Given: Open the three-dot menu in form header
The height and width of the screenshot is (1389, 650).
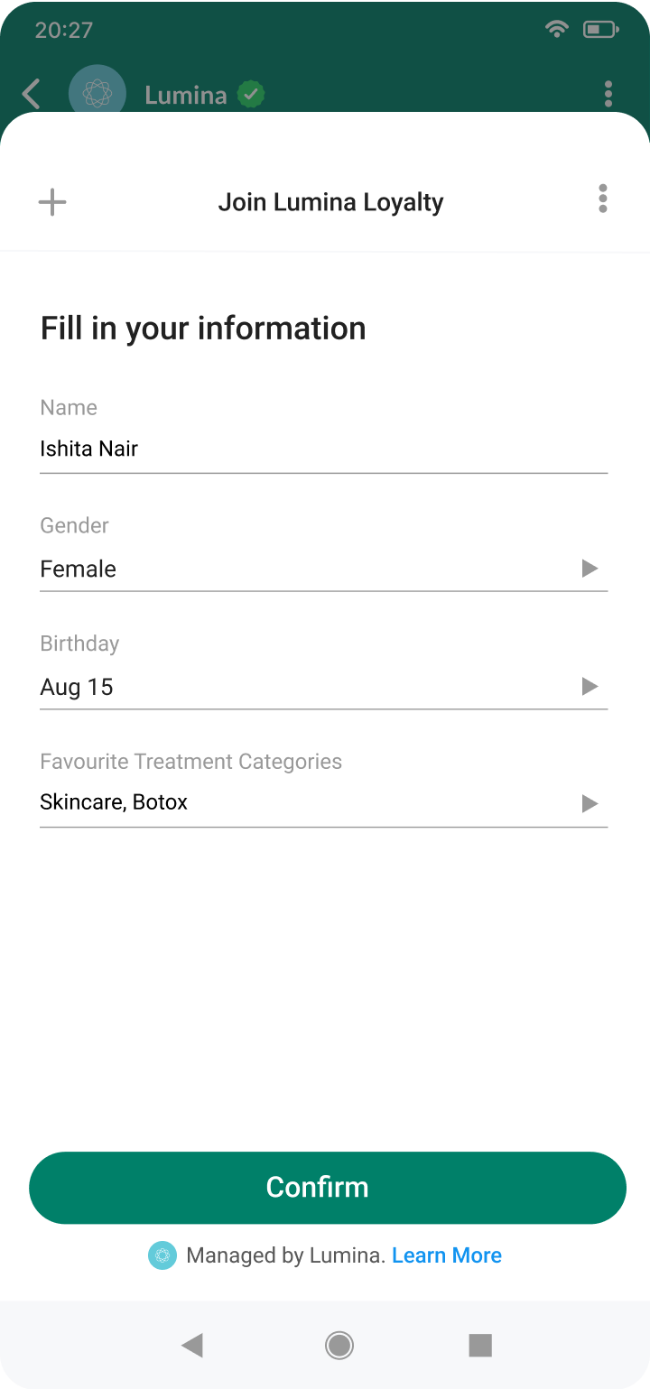Looking at the screenshot, I should point(602,199).
